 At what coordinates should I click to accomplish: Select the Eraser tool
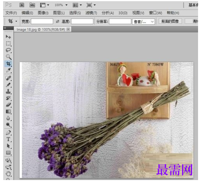[8, 105]
